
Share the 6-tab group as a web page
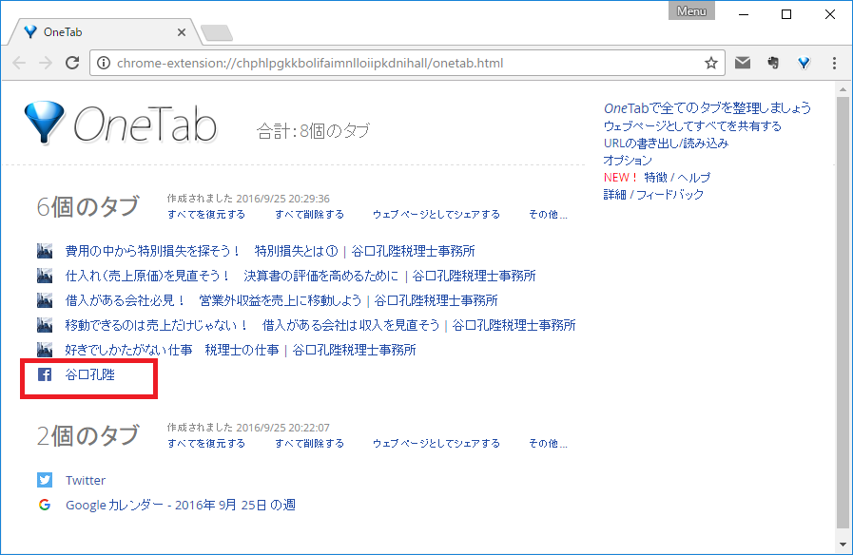coord(436,215)
